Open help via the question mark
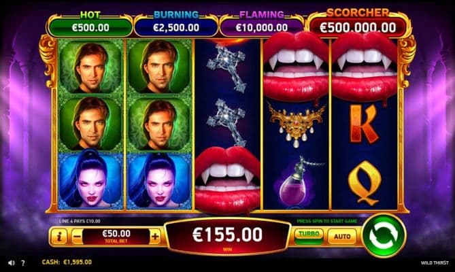 click(23, 262)
